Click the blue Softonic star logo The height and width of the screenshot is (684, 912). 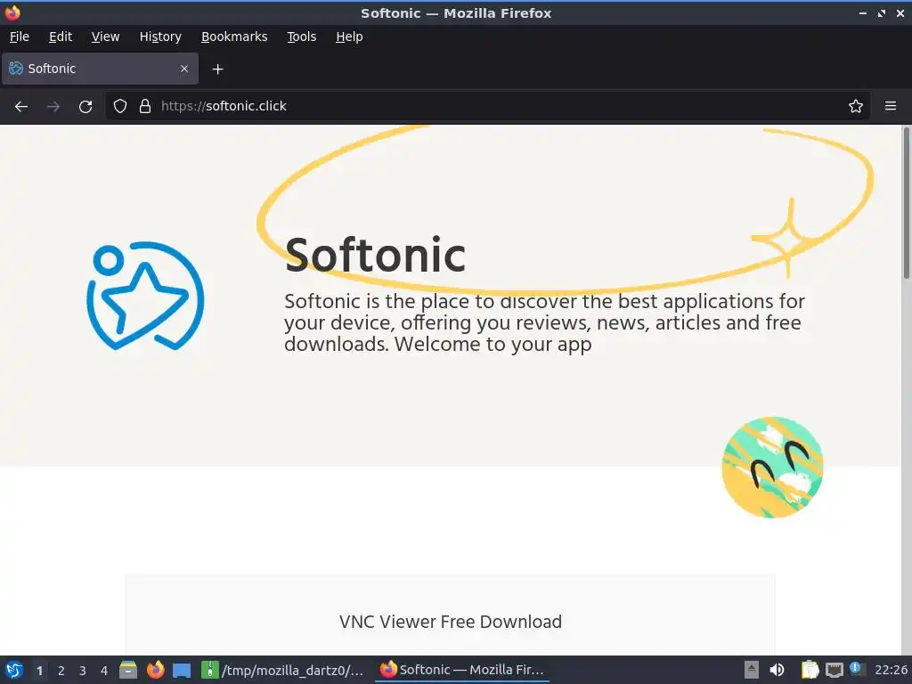[x=145, y=296]
